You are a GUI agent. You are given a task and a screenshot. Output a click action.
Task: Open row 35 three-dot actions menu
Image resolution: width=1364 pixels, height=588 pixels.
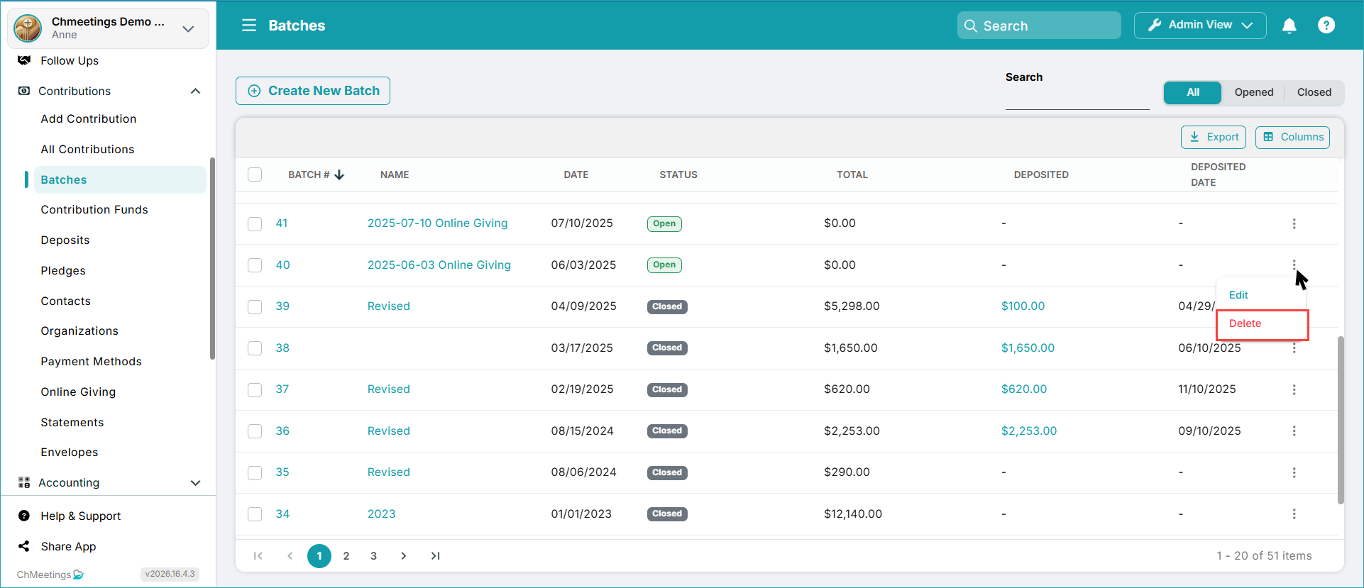1294,472
